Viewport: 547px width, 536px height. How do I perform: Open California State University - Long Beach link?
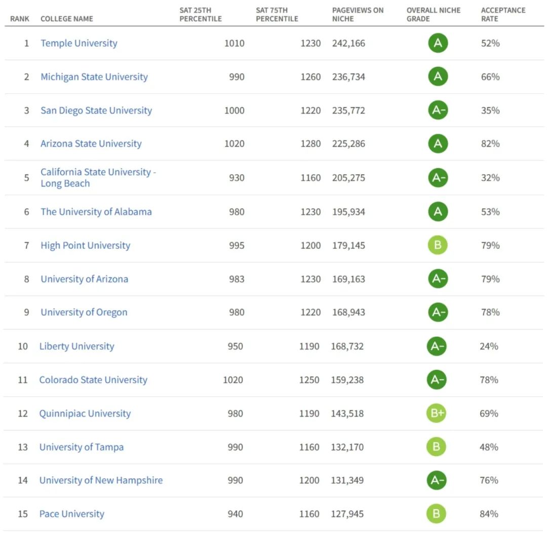[x=98, y=178]
